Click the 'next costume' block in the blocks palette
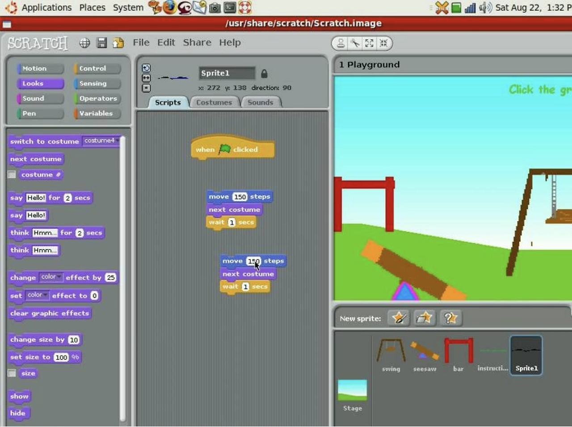This screenshot has width=572, height=427. pos(36,159)
